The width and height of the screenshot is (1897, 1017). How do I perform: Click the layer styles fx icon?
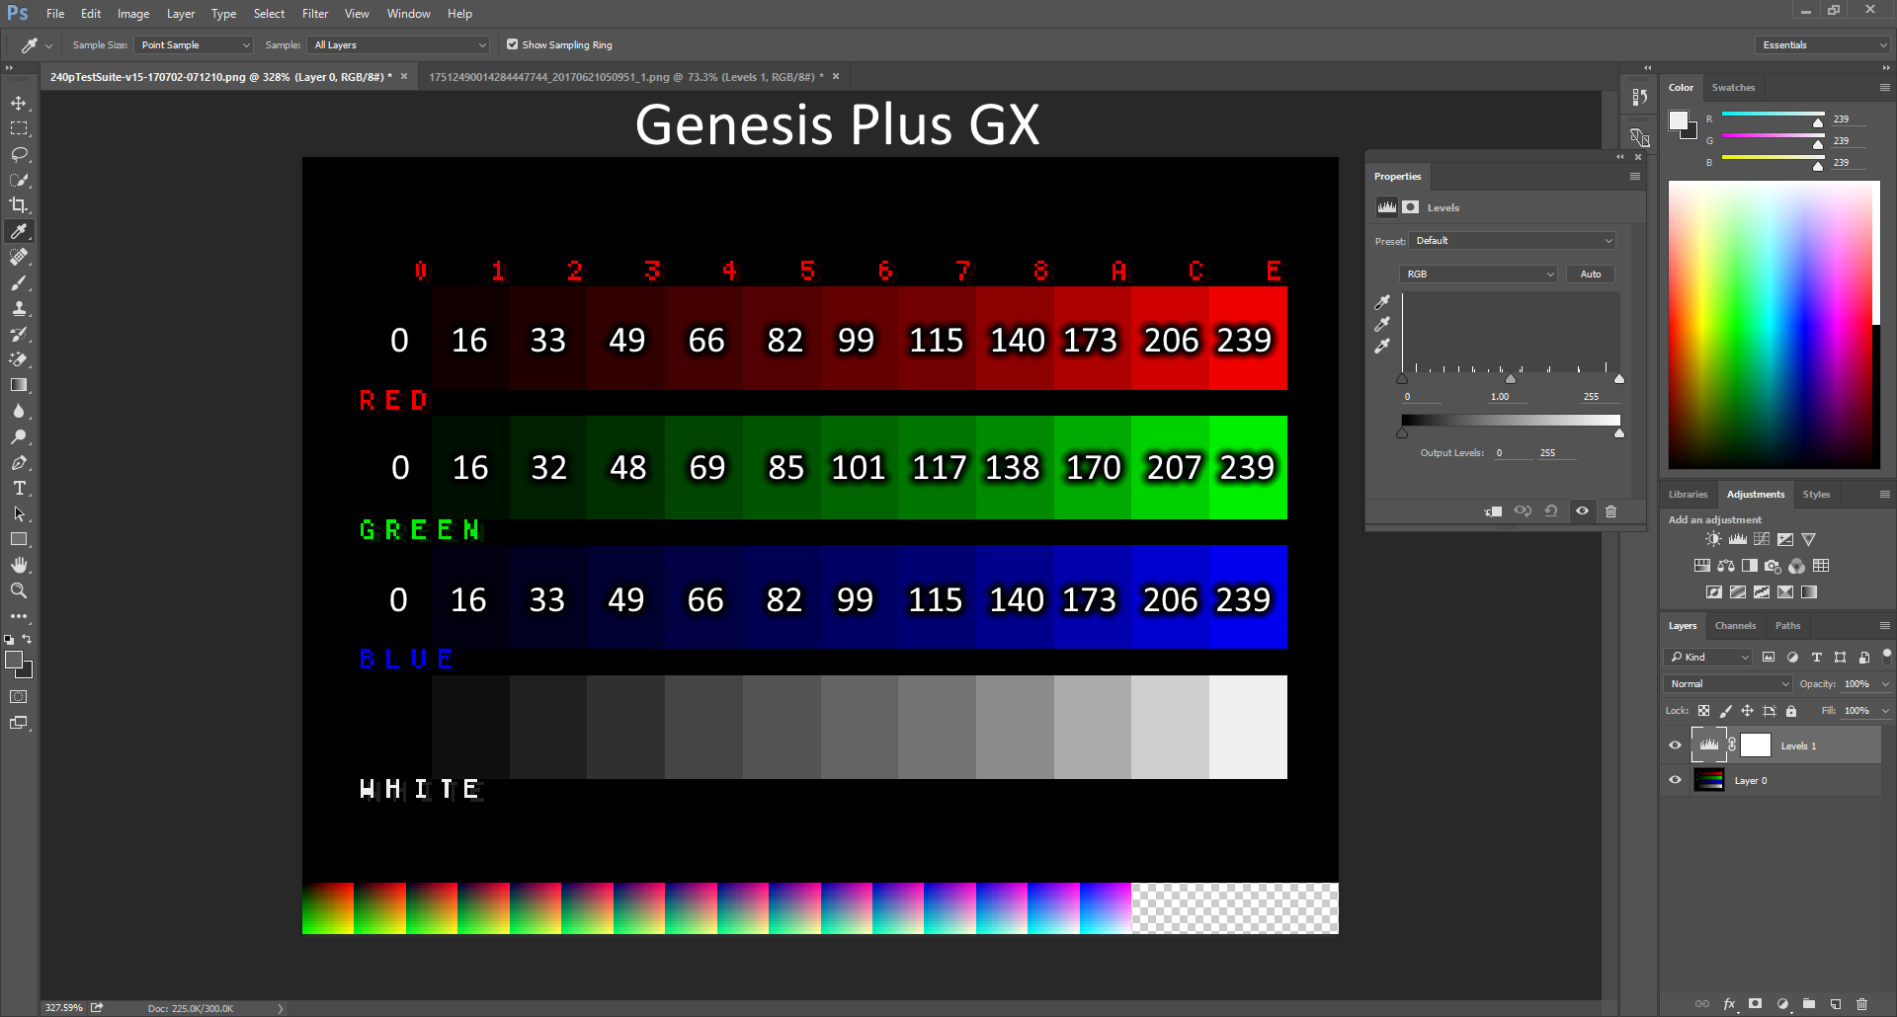coord(1729,1004)
